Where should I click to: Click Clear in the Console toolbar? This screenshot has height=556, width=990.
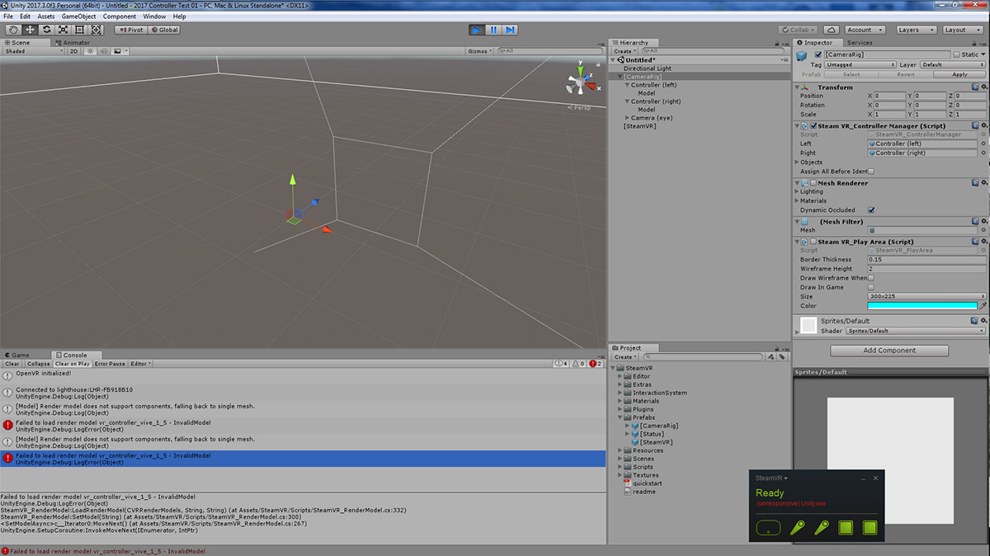tap(11, 363)
